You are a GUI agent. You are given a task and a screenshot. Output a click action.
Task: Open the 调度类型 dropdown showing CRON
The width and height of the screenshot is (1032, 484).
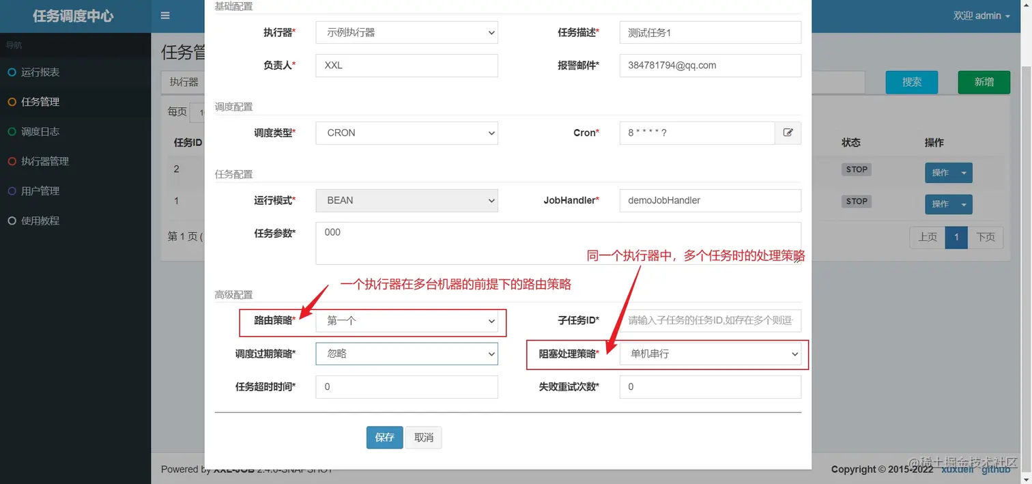407,133
